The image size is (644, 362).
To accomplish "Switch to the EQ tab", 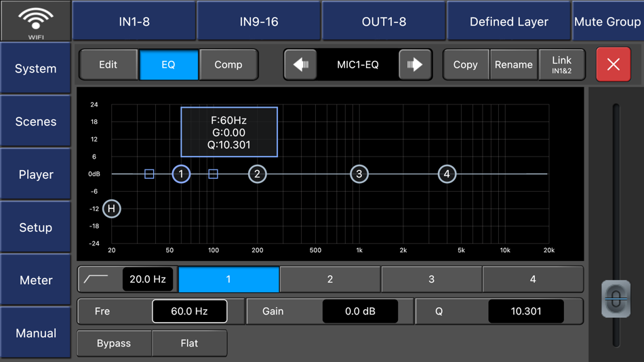I will (x=168, y=64).
